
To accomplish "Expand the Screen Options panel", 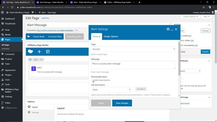I will pyautogui.click(x=191, y=17).
